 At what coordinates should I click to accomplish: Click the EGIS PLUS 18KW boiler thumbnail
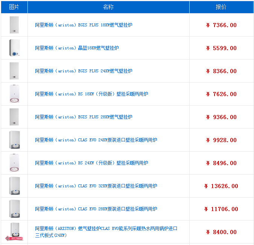point(14,25)
